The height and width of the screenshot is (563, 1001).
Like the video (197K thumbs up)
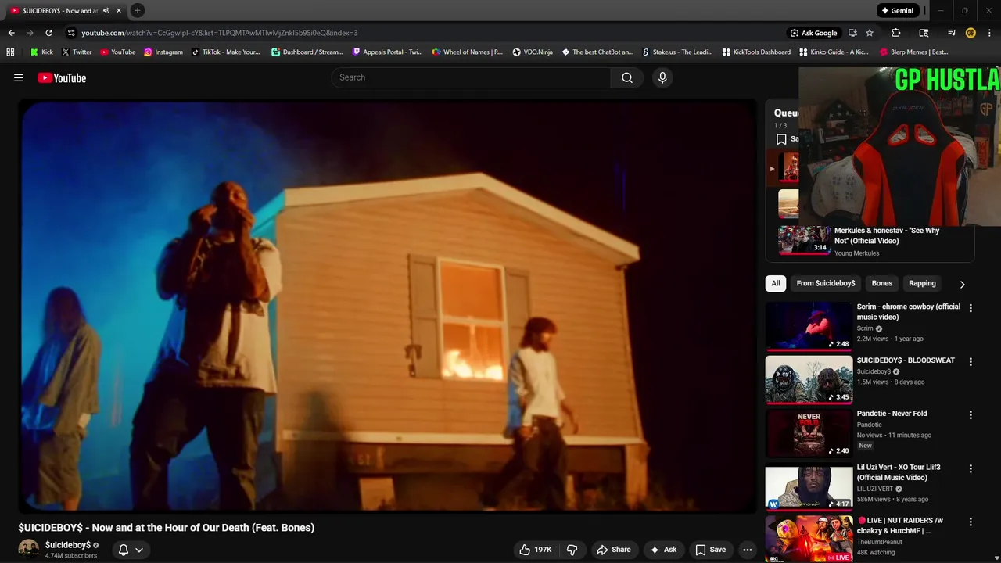[x=536, y=550]
